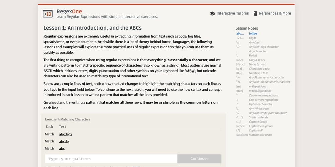The width and height of the screenshot is (335, 167).
Task: Click the disabled Continue button
Action: point(199,159)
